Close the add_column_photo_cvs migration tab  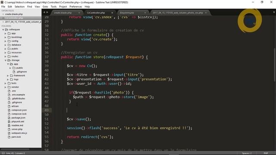point(206,13)
